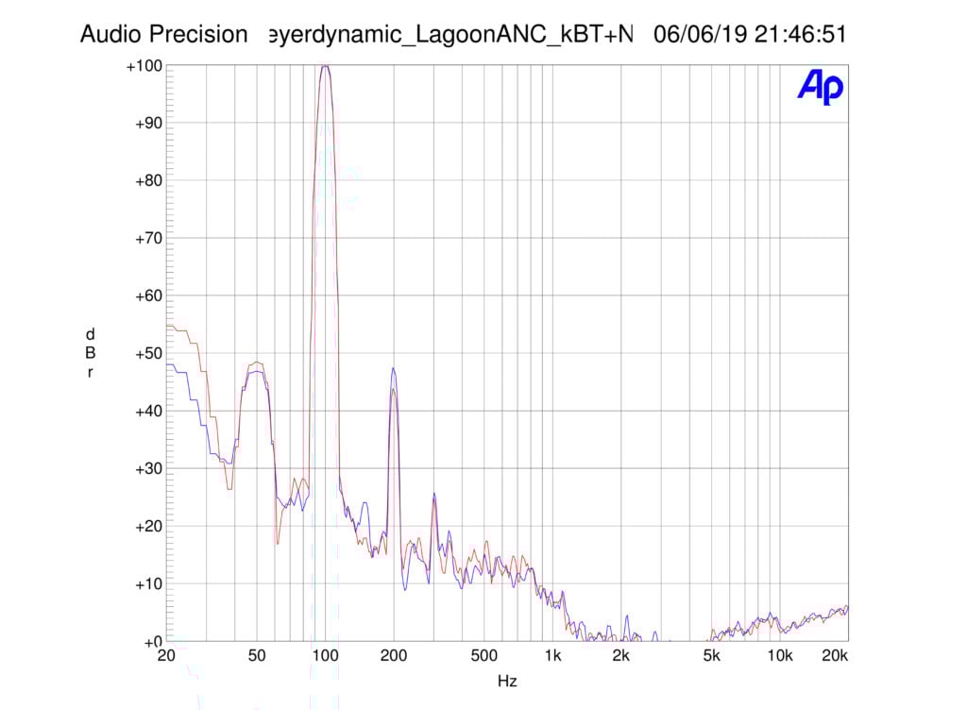Click the brown trace start at 20 Hz
Image resolution: width=967 pixels, height=725 pixels.
(x=168, y=327)
